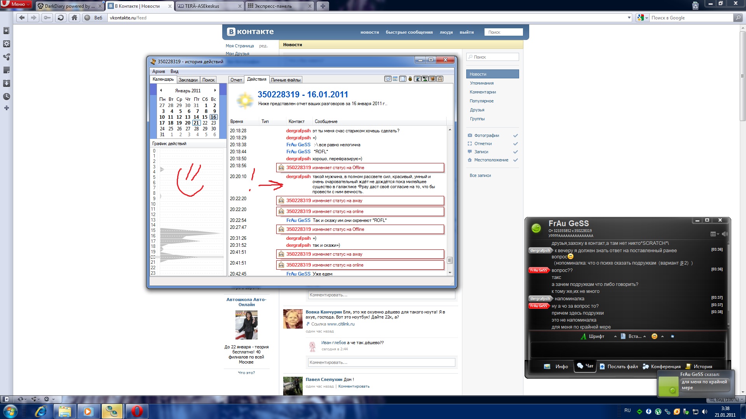Click Opera home button in toolbar
The image size is (746, 419).
point(74,17)
